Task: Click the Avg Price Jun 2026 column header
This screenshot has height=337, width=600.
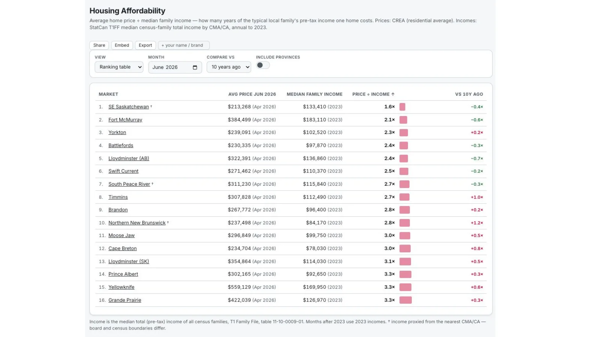Action: pos(252,94)
